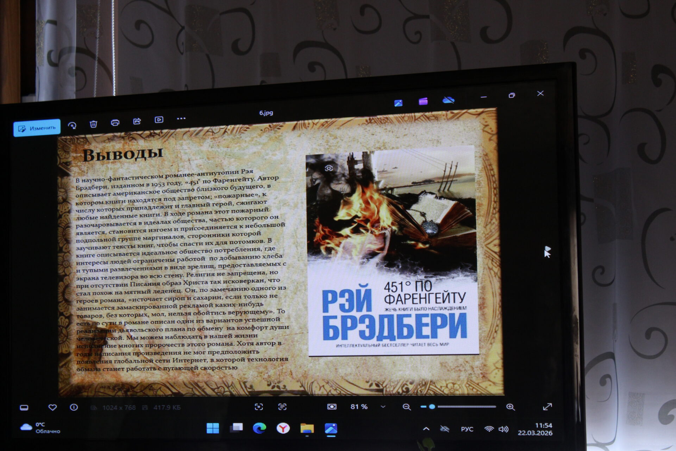Enter full screen with the diagonal arrows icon
The width and height of the screenshot is (676, 451).
[x=547, y=407]
